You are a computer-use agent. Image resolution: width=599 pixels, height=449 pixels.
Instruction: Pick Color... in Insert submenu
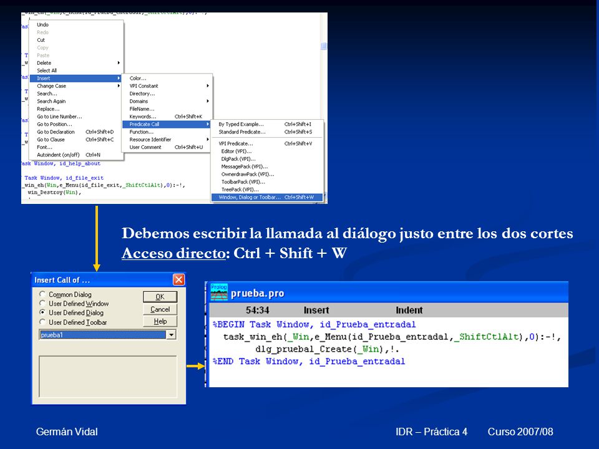167,79
